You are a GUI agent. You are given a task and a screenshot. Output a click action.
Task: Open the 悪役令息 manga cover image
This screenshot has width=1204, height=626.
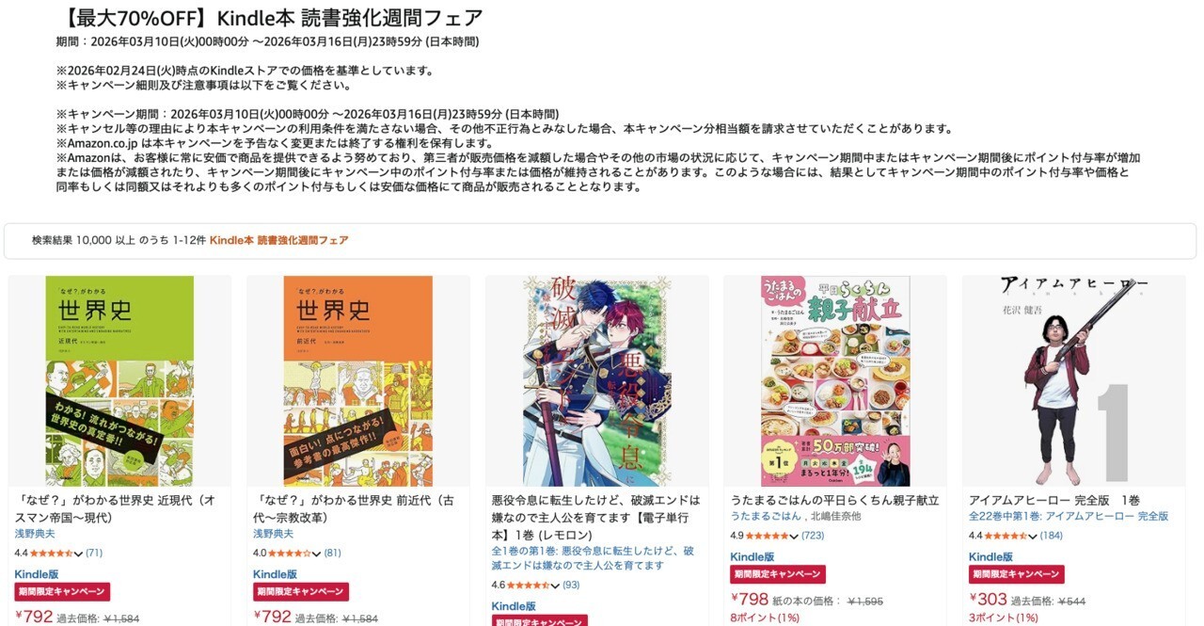point(596,381)
